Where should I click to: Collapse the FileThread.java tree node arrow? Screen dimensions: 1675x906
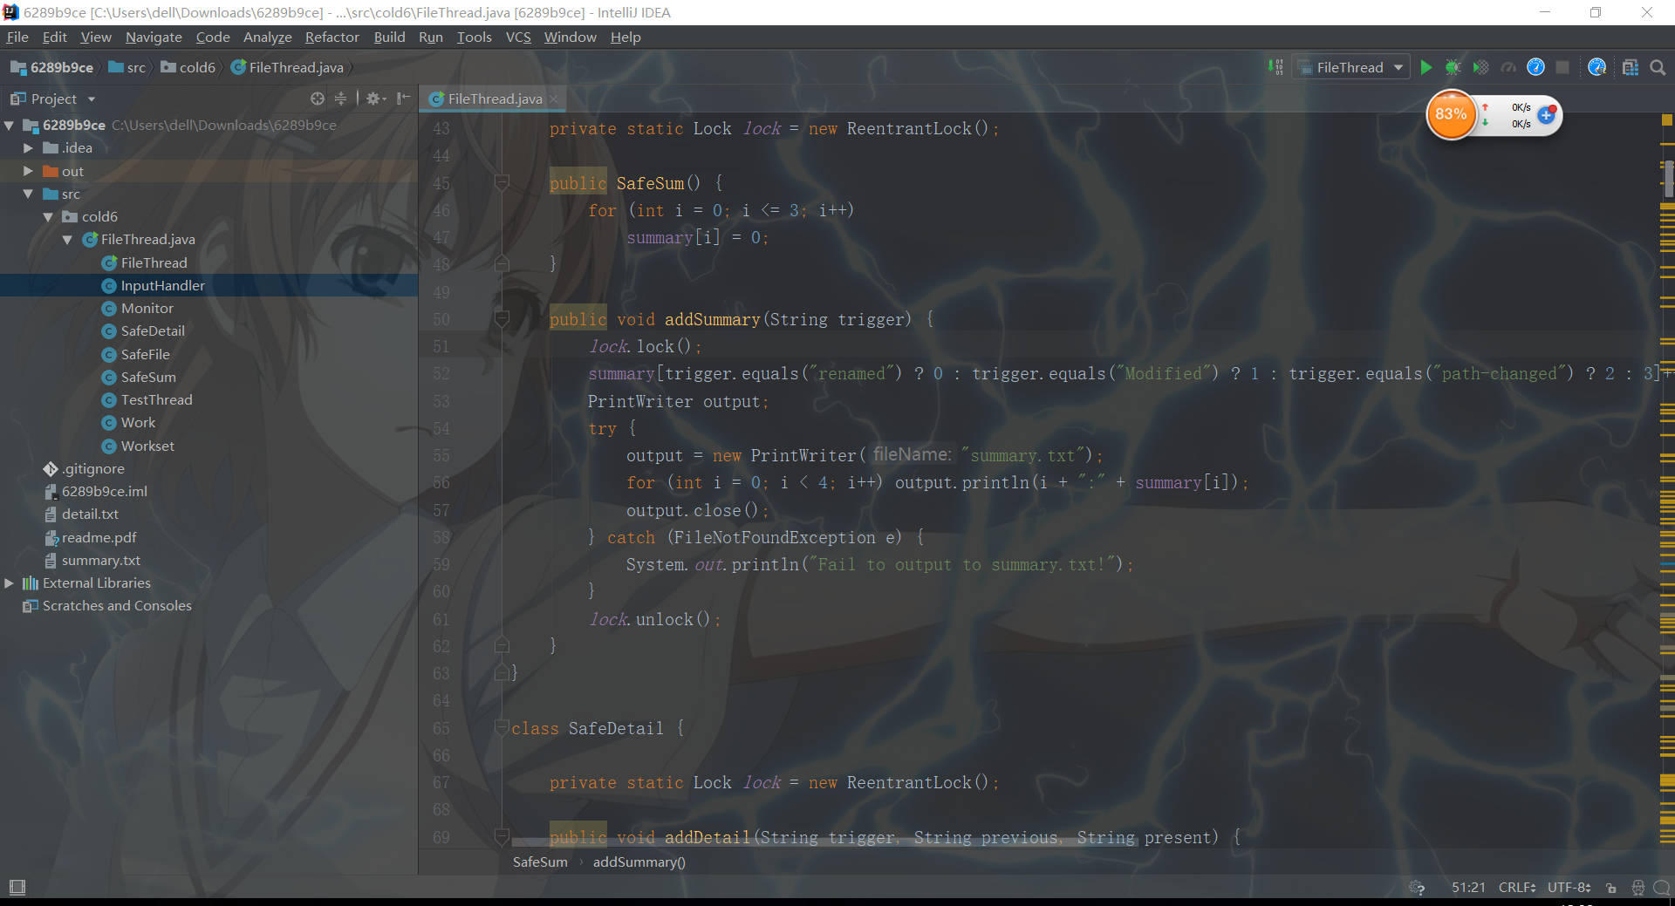(67, 240)
